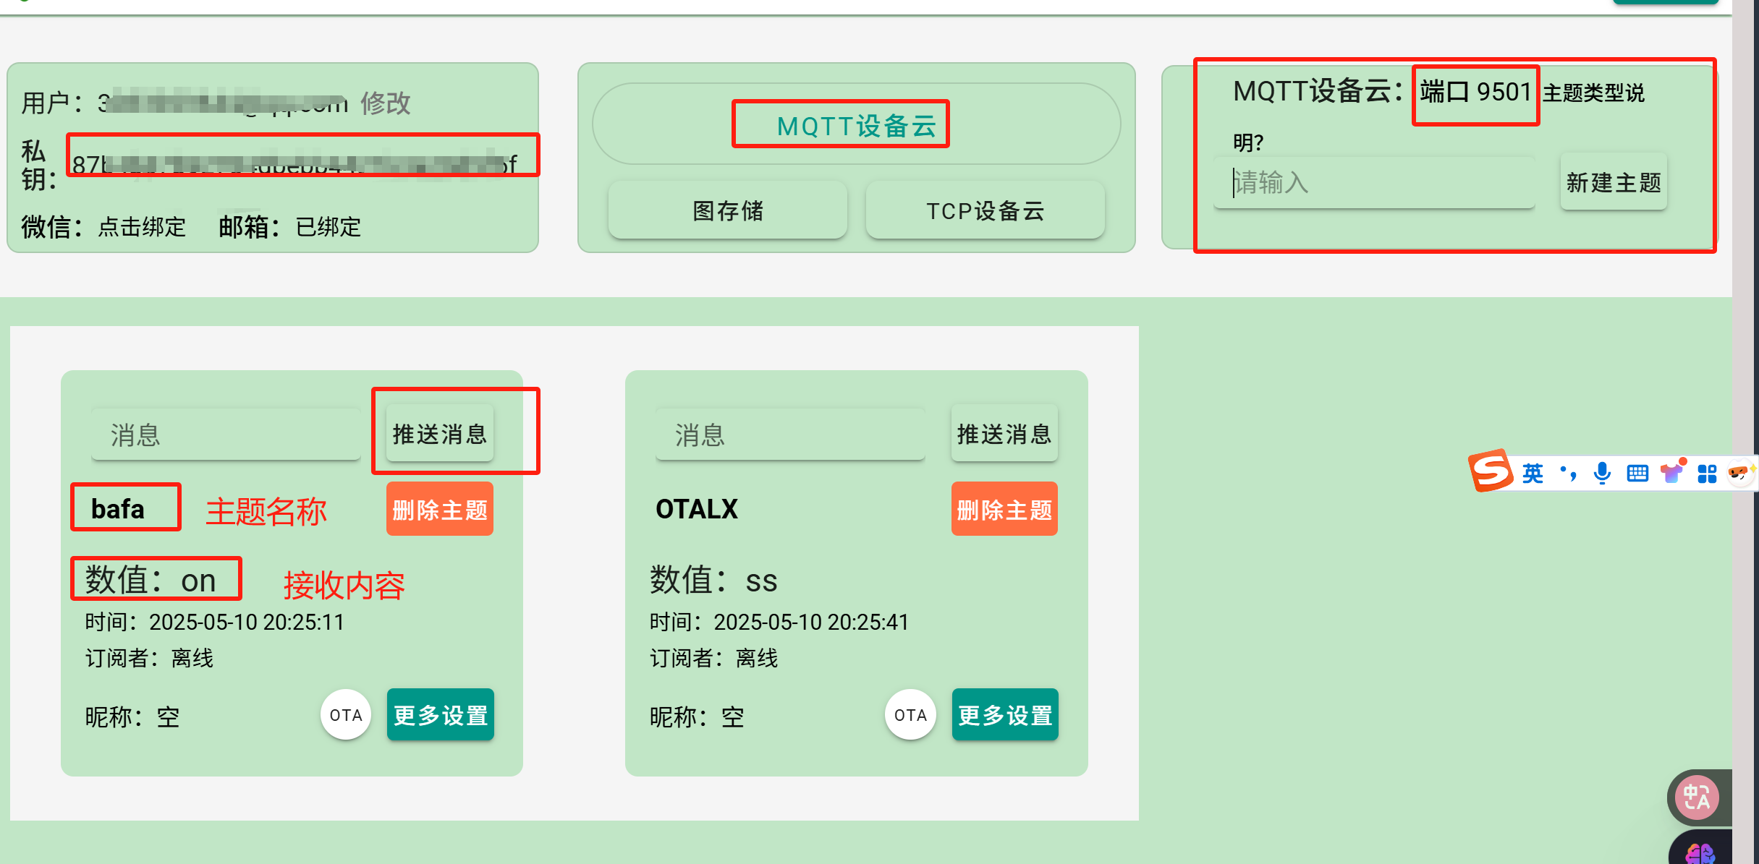Image resolution: width=1759 pixels, height=864 pixels.
Task: Click the translate floating button
Action: point(1697,797)
